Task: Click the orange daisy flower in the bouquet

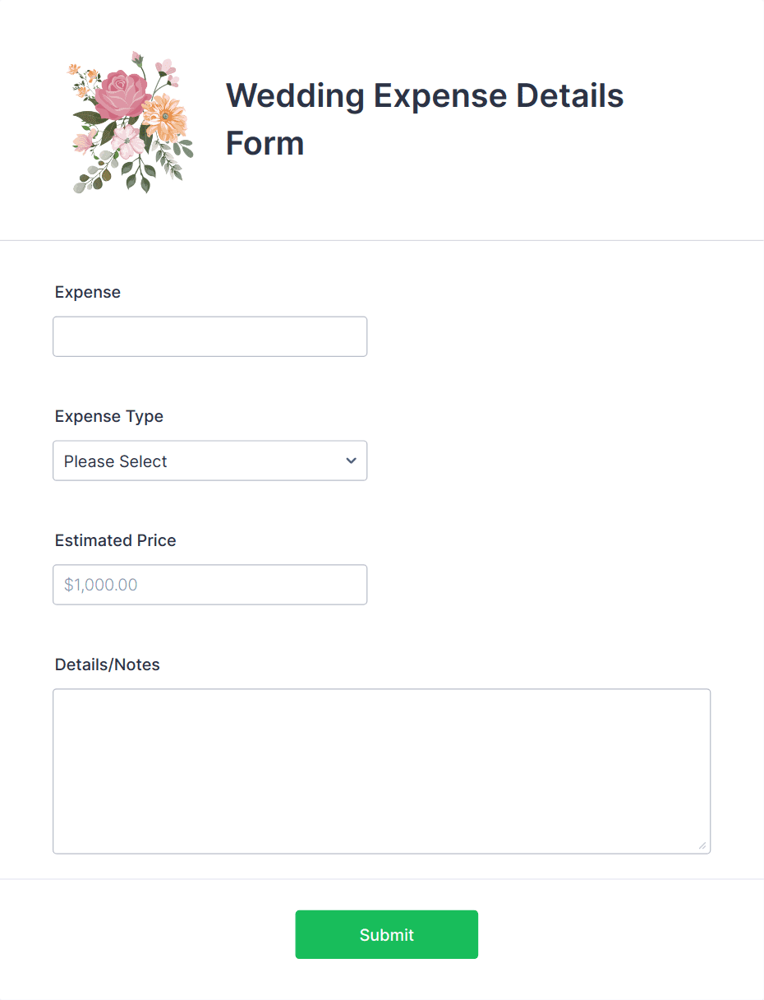Action: [x=164, y=118]
